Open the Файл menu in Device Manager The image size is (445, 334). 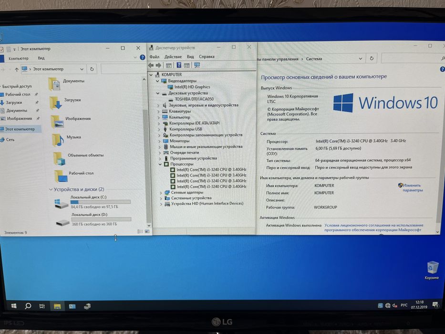(155, 57)
